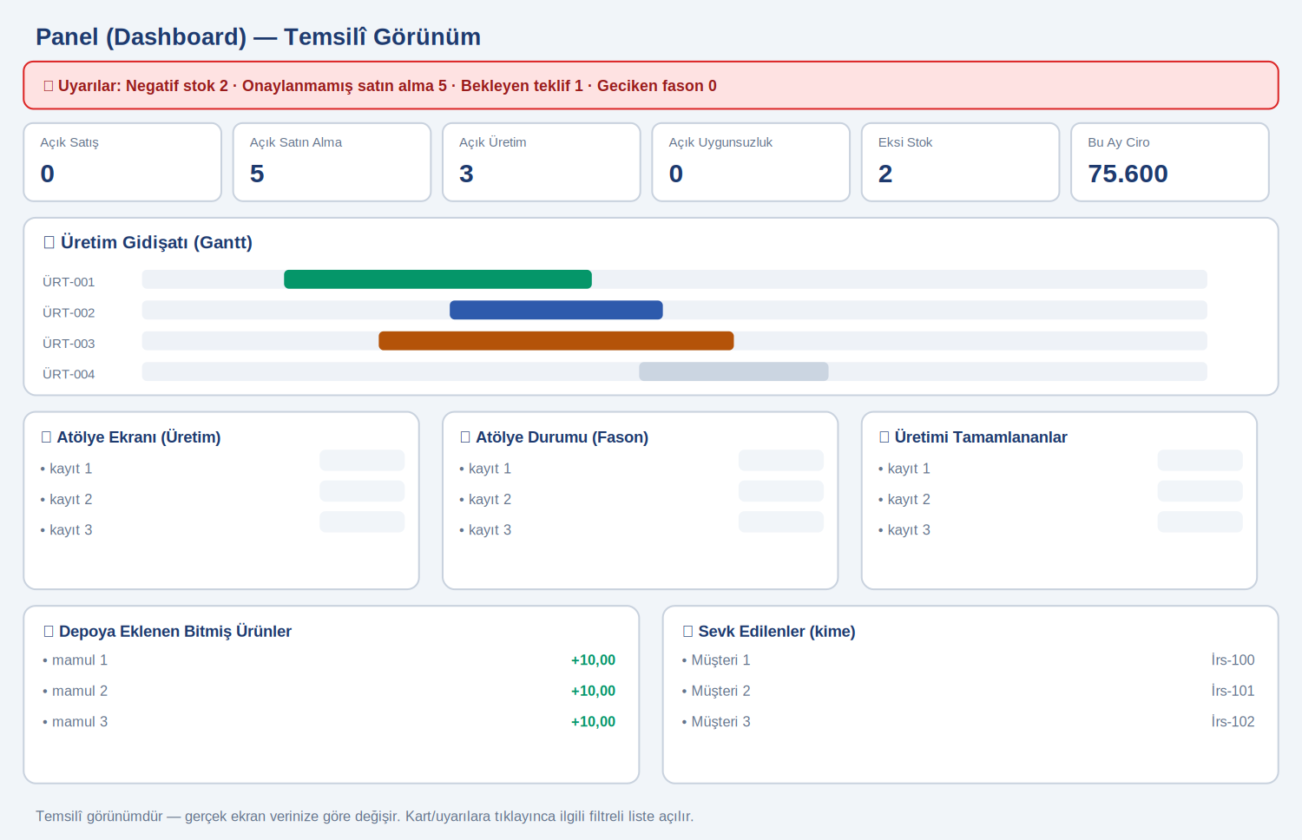Click the orange ÜRT-003 Gantt bar
1302x840 pixels.
[x=556, y=341]
